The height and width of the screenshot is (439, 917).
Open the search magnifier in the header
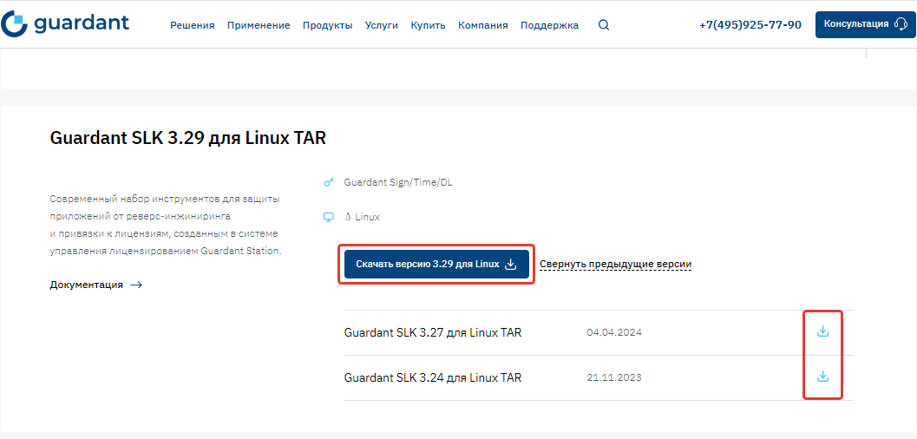(604, 25)
